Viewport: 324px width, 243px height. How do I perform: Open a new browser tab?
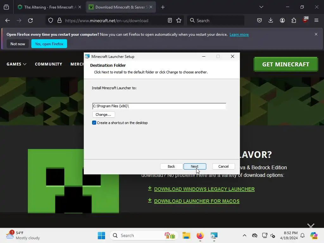click(163, 7)
